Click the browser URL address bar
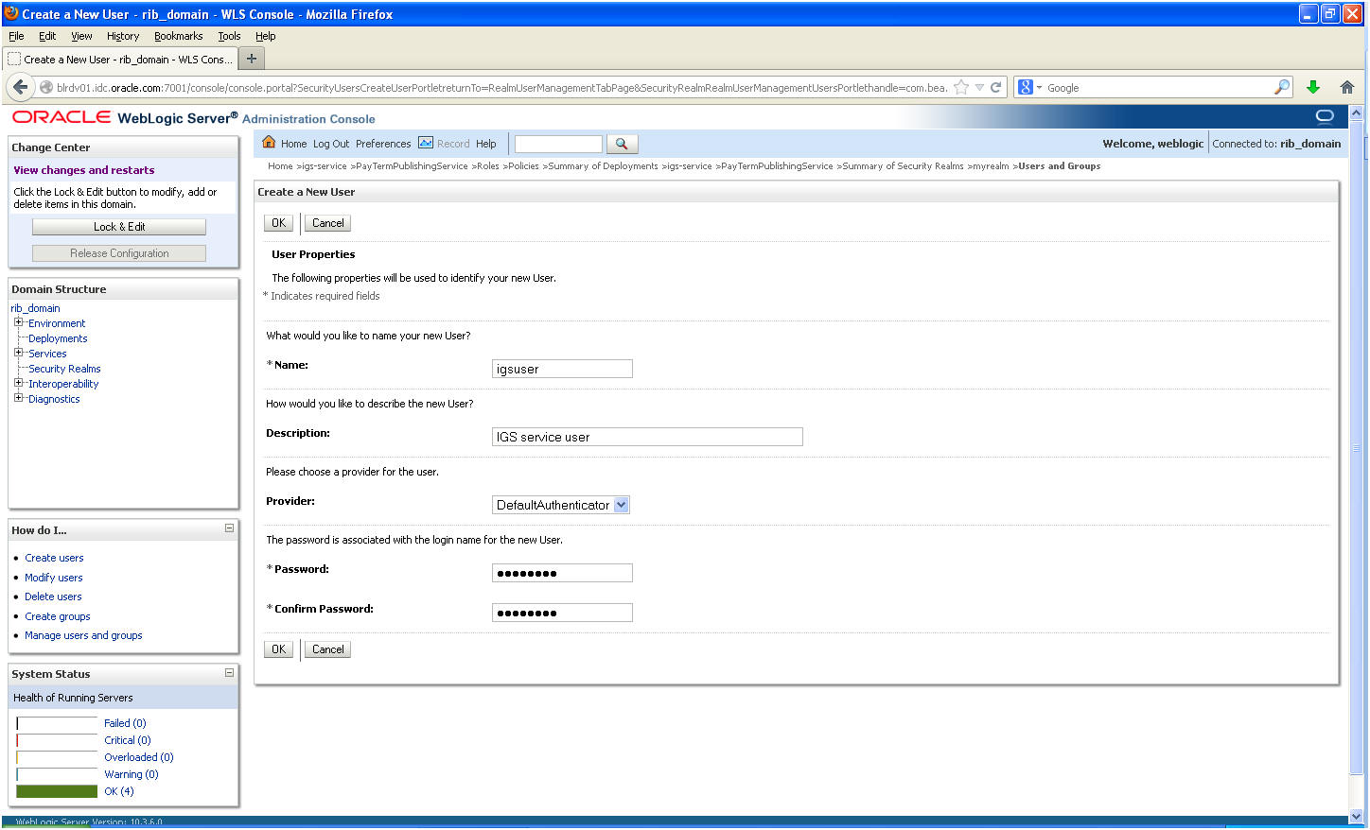1370x830 pixels. point(501,87)
